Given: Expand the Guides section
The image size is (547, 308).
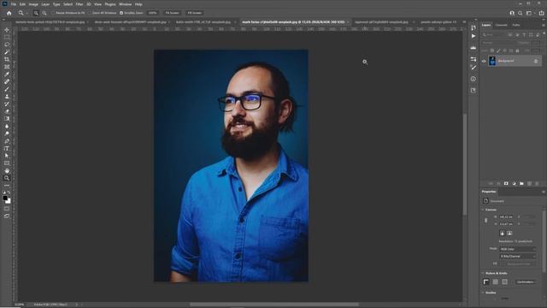Looking at the screenshot, I should point(483,293).
